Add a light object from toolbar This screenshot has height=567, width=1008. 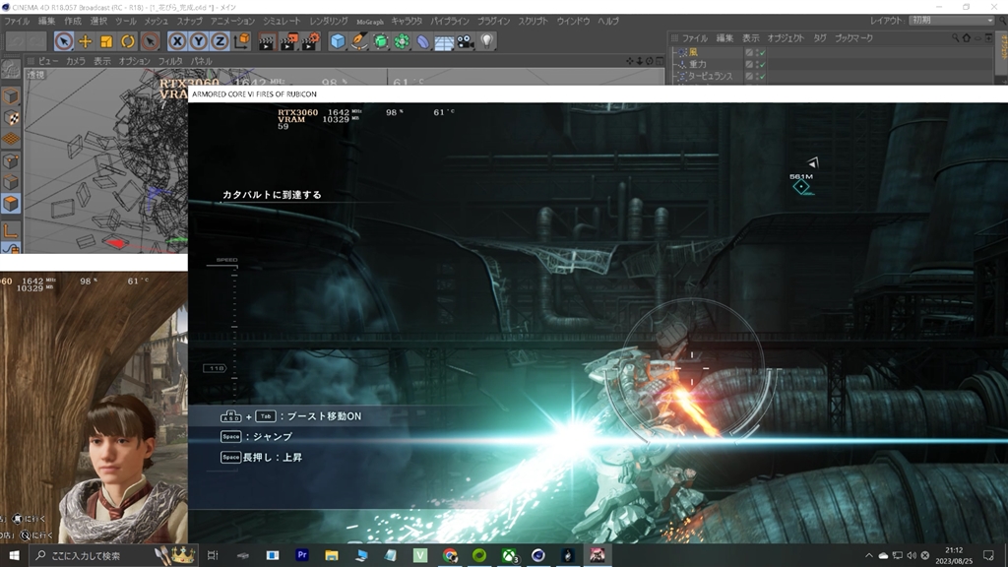click(x=486, y=41)
